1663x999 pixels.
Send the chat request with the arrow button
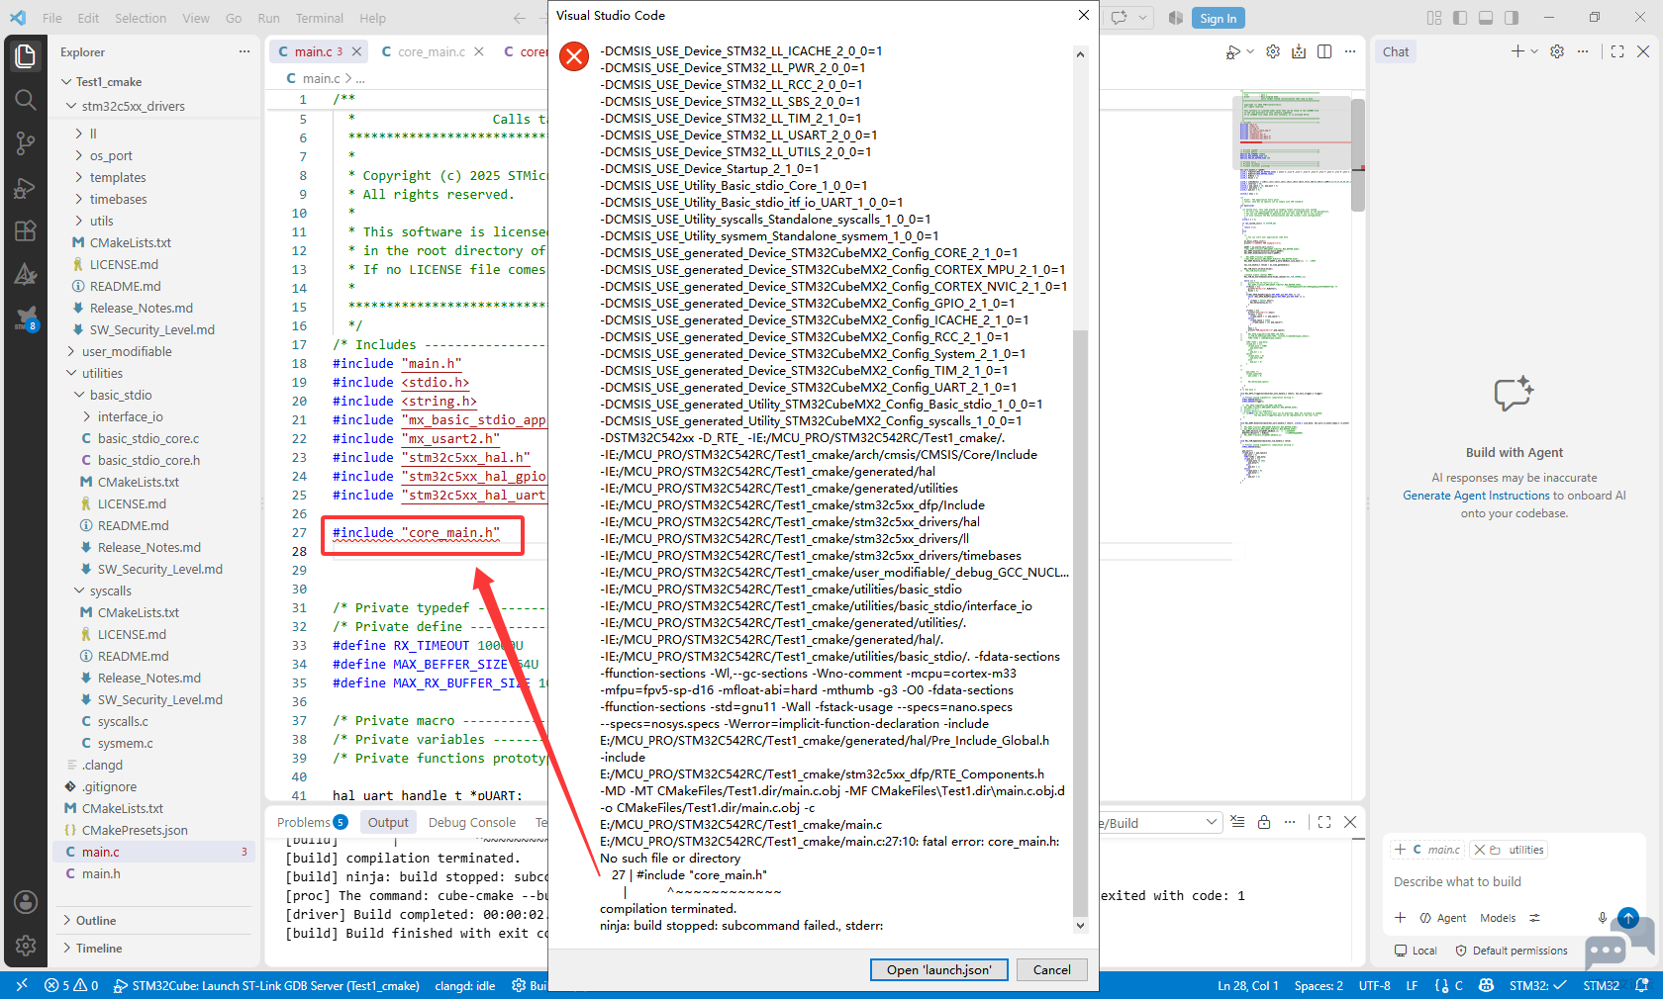tap(1628, 918)
